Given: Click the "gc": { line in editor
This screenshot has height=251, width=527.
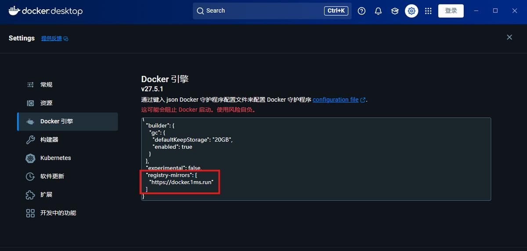Looking at the screenshot, I should pyautogui.click(x=157, y=133).
